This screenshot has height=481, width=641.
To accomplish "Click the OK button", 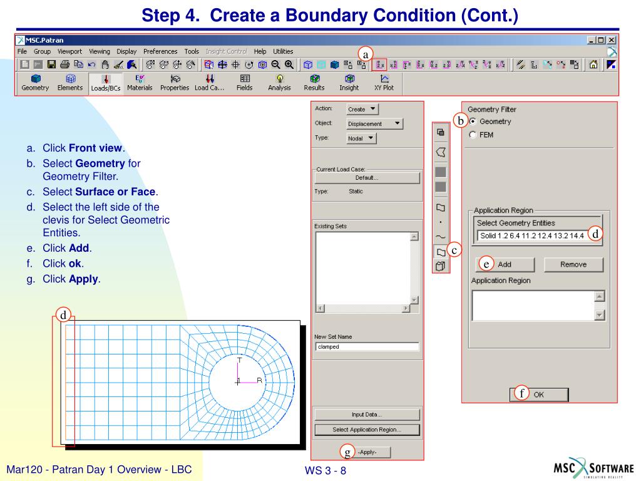I will (x=539, y=395).
